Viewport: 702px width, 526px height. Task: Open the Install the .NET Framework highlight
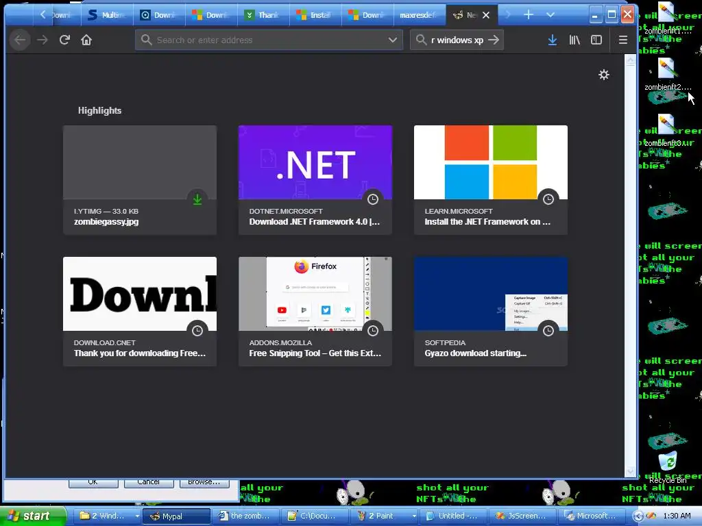tap(491, 180)
